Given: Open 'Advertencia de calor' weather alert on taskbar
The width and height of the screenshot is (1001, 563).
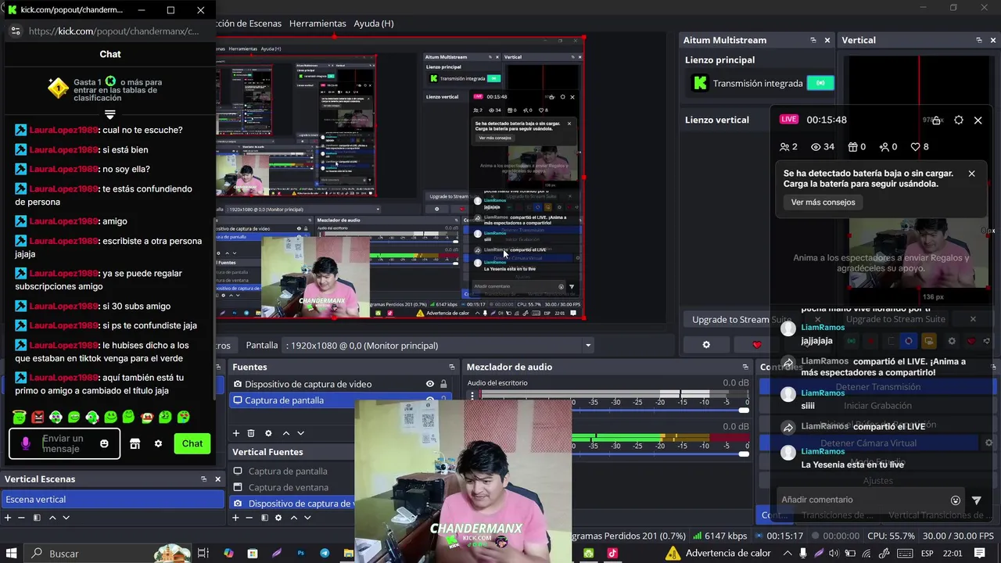Looking at the screenshot, I should coord(718,554).
